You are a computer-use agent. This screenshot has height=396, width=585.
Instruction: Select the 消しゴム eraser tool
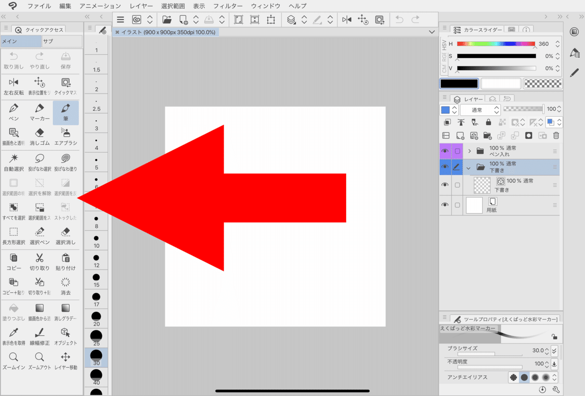click(39, 136)
